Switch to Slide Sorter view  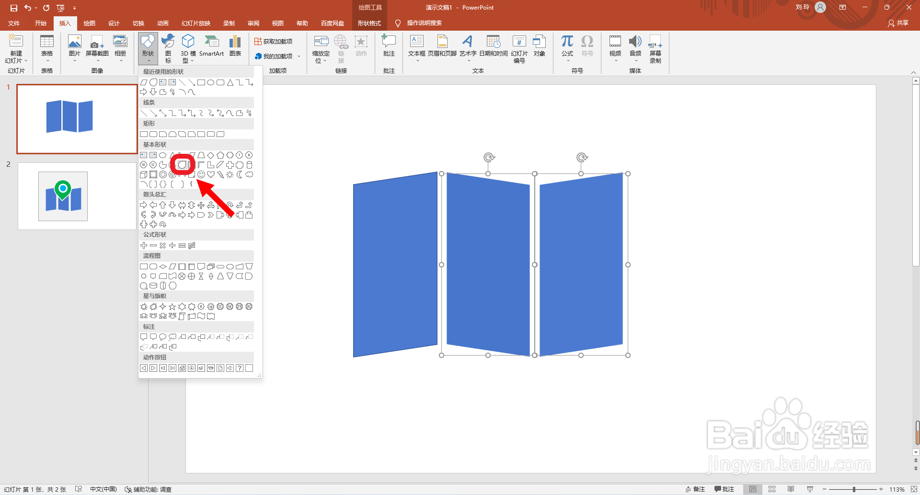772,489
